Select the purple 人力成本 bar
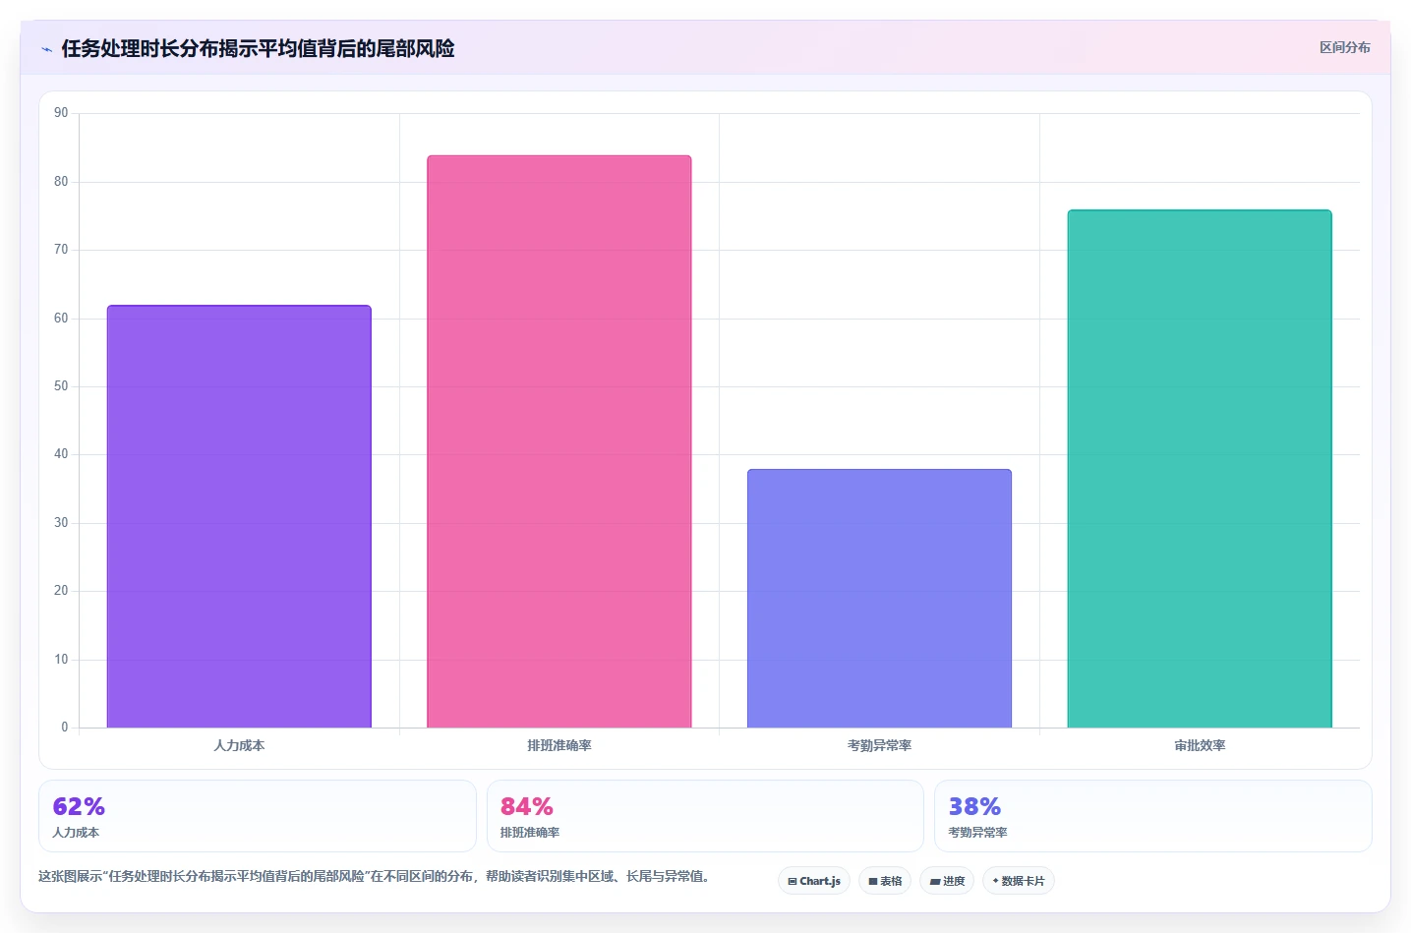The height and width of the screenshot is (933, 1411). (239, 516)
